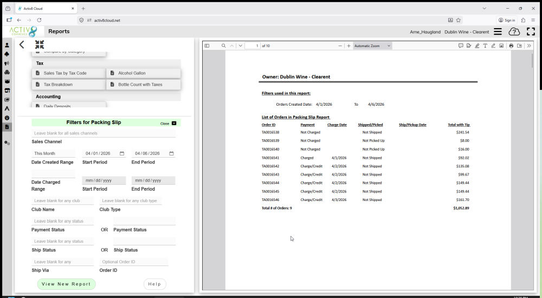Open the cloud help icon
542x298 pixels.
tap(514, 32)
